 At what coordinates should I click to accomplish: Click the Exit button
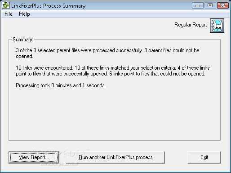pos(204,157)
